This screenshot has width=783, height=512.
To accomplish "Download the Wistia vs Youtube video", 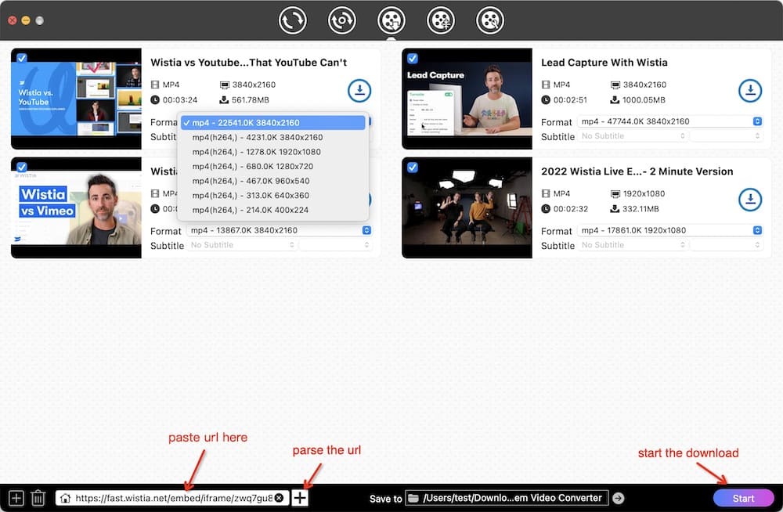I will (x=359, y=91).
